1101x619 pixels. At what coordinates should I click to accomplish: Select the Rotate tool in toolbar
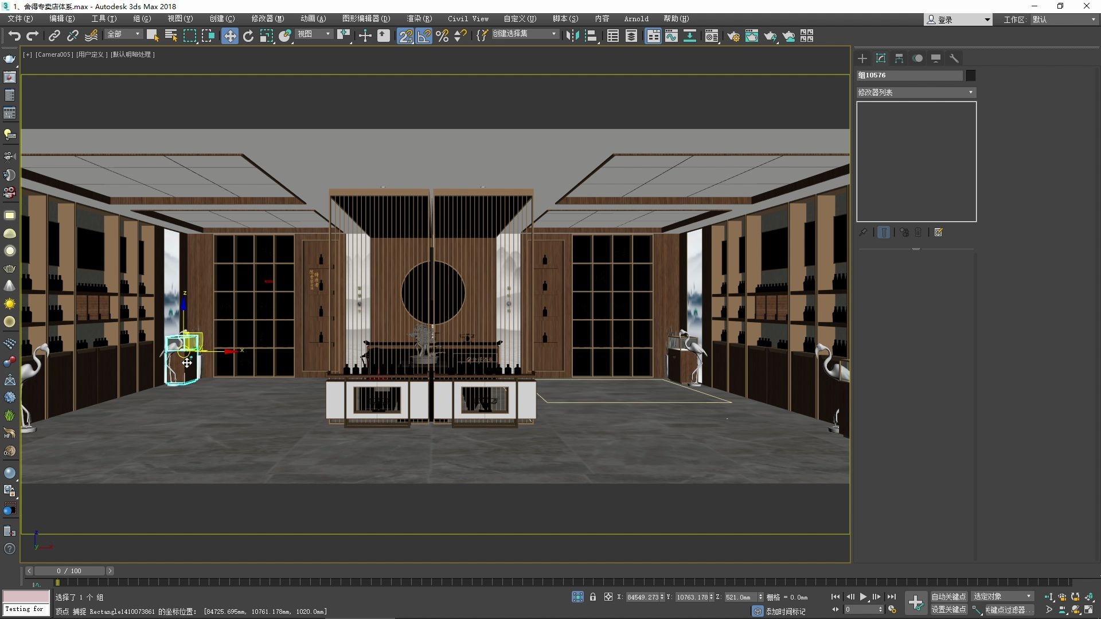coord(248,36)
